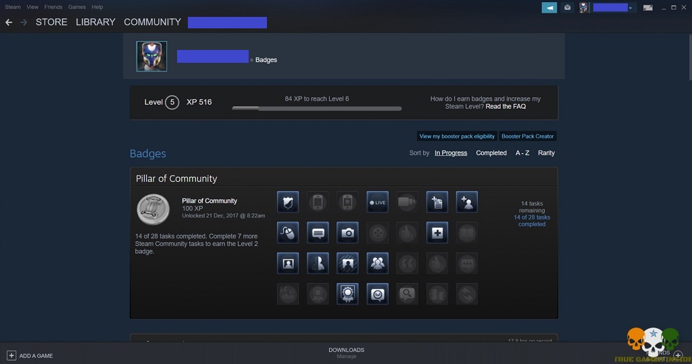Click the small avatar in the title bar

pos(583,7)
